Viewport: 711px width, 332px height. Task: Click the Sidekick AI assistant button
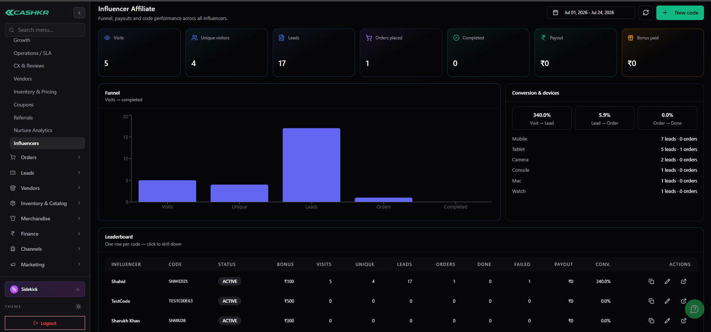pos(45,289)
